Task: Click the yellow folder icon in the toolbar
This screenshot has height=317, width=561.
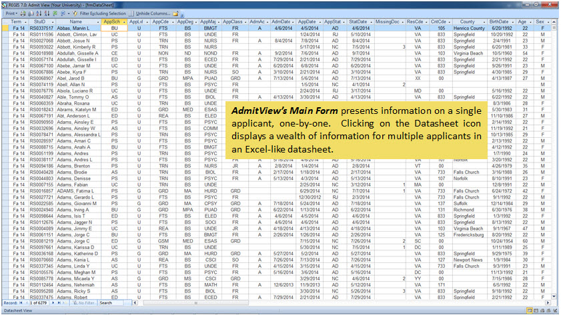Action: (x=175, y=13)
